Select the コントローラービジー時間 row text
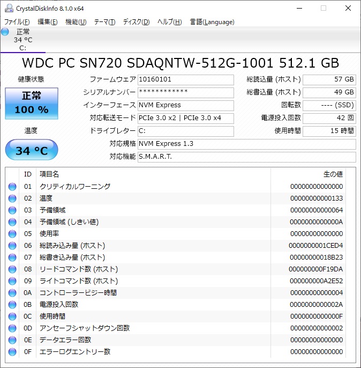361x368 pixels. coord(78,293)
